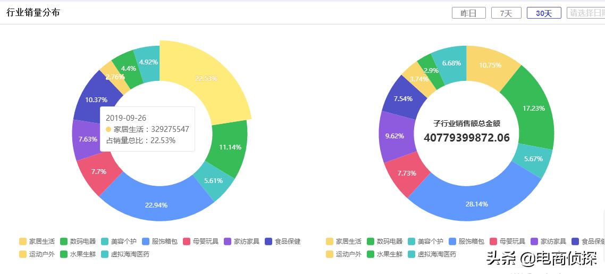Toggle 家居生活 in the sales volume chart legend
The image size is (605, 274).
(37, 242)
